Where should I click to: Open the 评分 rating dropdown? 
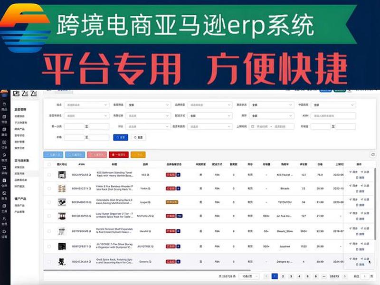pos(148,126)
